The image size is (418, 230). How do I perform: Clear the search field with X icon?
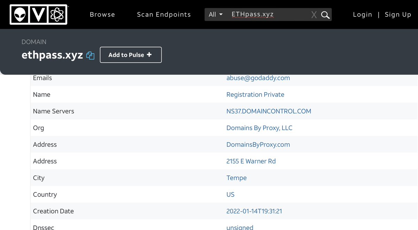click(x=314, y=15)
